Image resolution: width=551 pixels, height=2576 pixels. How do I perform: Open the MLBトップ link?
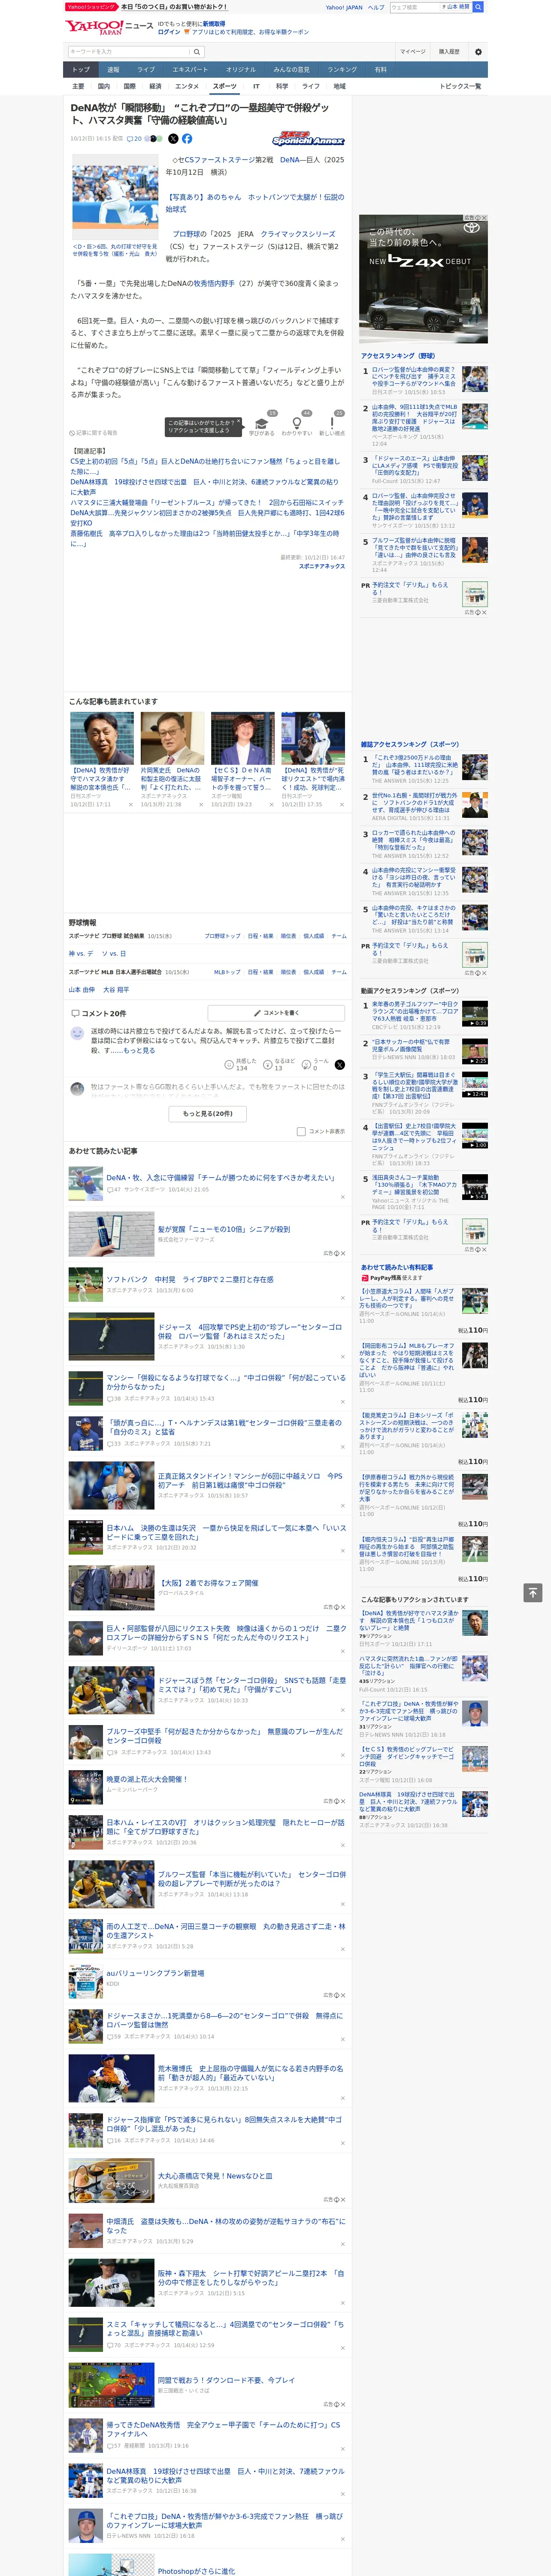(227, 972)
